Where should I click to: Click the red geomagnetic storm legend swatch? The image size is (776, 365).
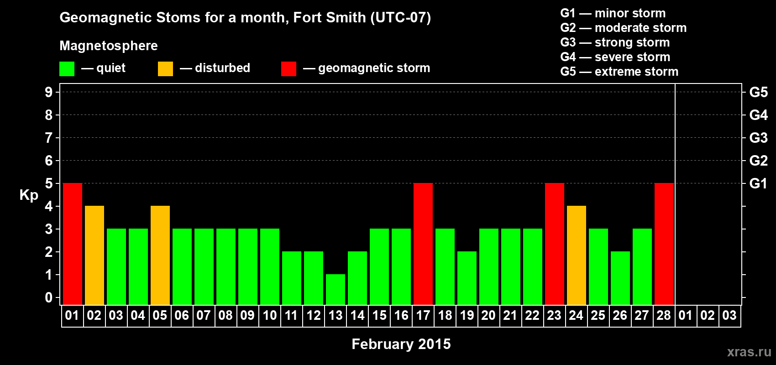click(288, 69)
